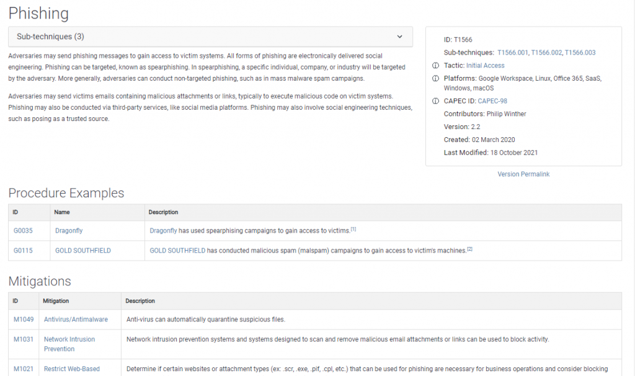Open GOLD SOUTHFIELD in the Name column
This screenshot has height=376, width=635.
pos(83,251)
